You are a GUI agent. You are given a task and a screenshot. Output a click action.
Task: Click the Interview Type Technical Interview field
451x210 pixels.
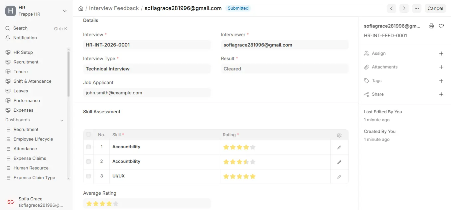147,69
